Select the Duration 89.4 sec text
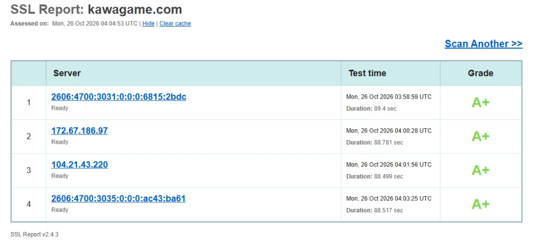Screen dimensions: 535x244 click(x=371, y=108)
